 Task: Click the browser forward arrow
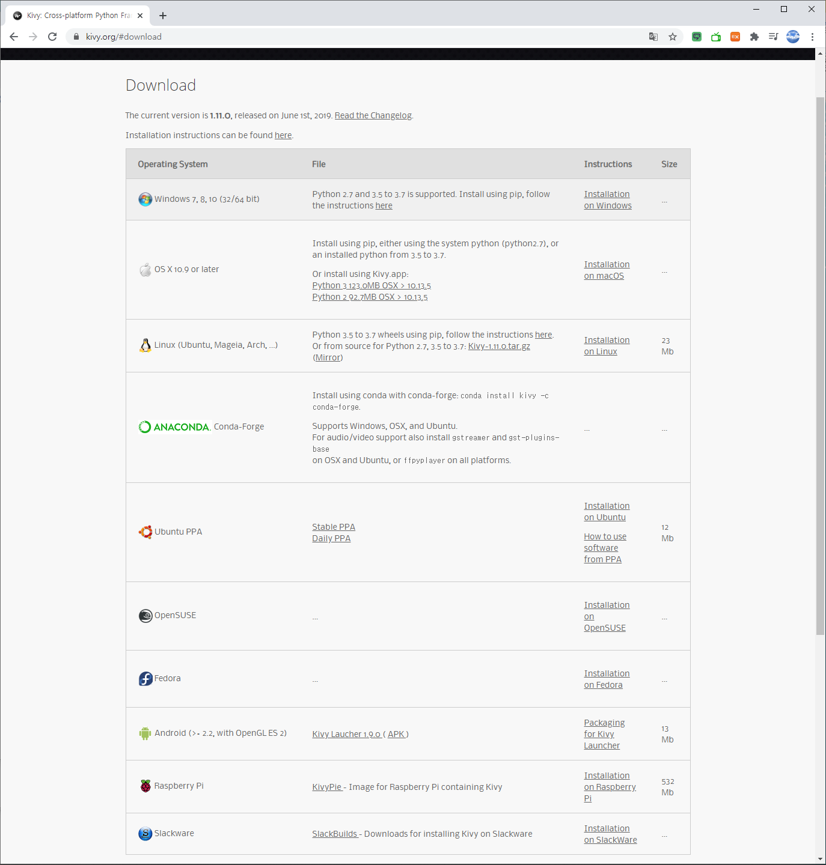click(x=33, y=37)
